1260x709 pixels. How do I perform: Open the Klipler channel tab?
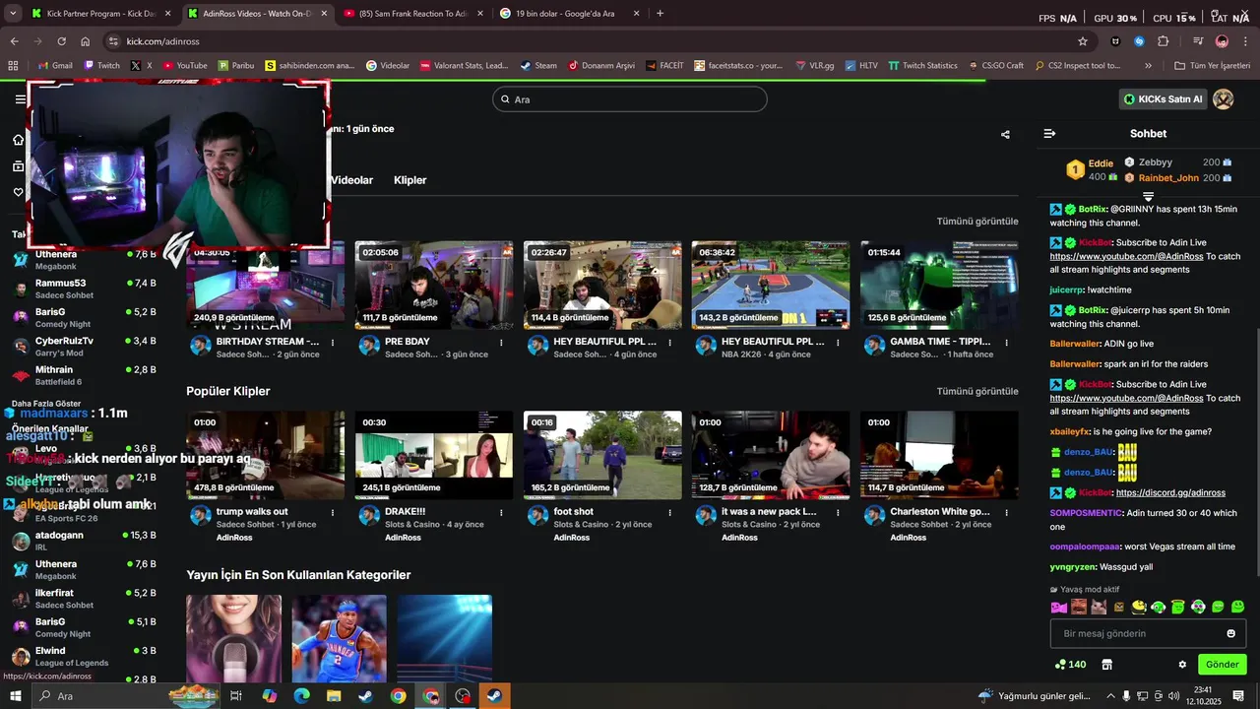pyautogui.click(x=410, y=180)
